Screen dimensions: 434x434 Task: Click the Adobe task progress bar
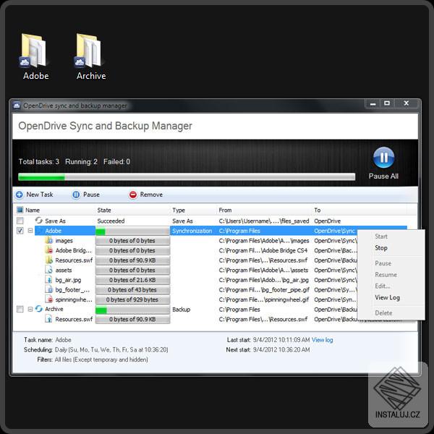point(132,231)
